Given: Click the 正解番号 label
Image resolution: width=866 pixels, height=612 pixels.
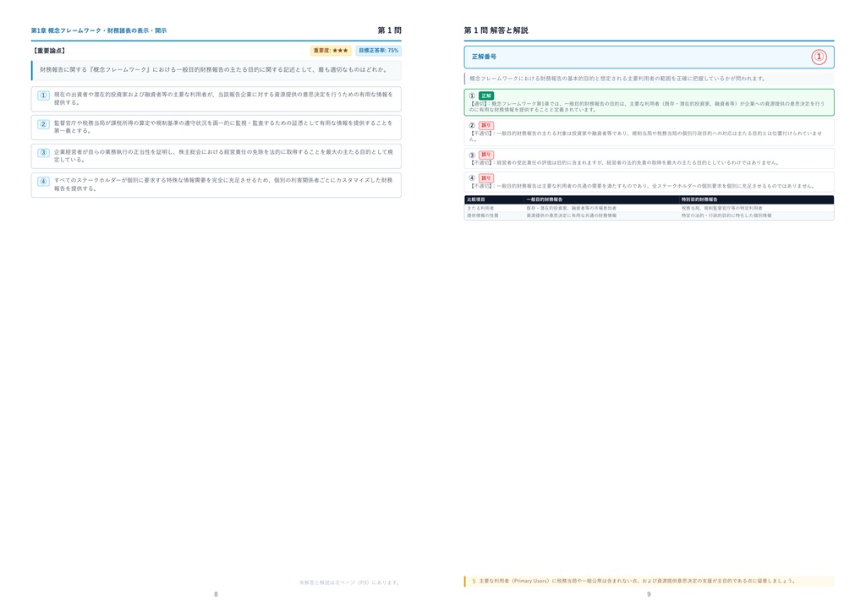Looking at the screenshot, I should [x=484, y=57].
